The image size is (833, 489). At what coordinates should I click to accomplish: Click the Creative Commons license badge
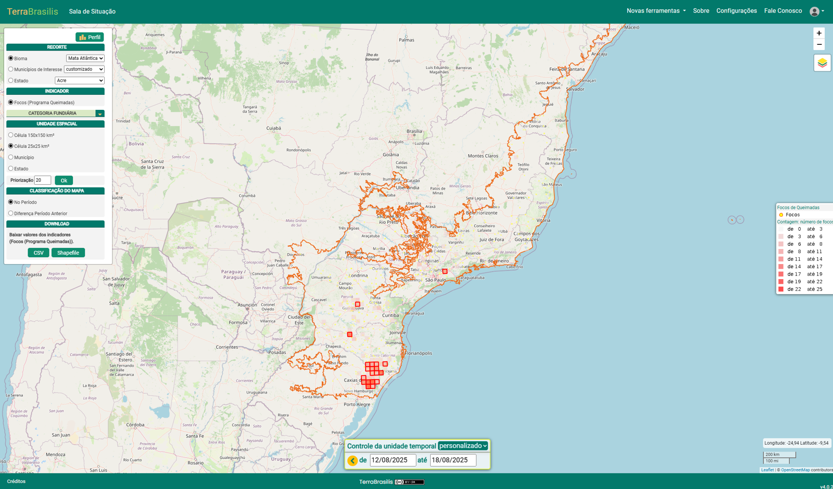tap(409, 482)
